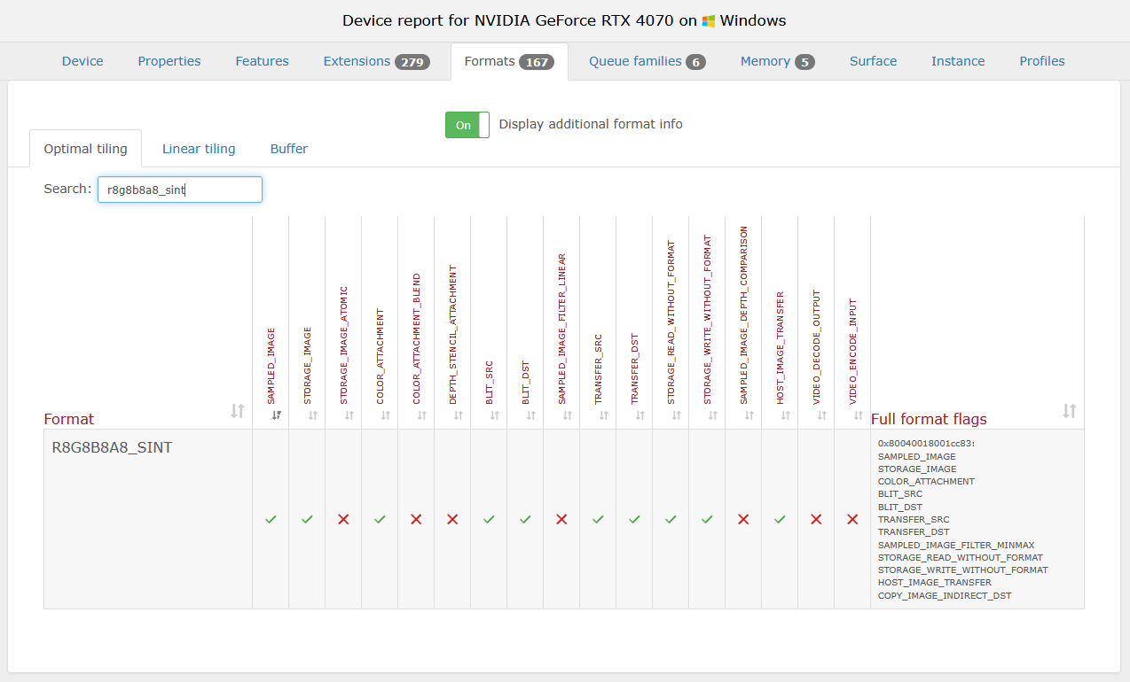This screenshot has height=682, width=1130.
Task: Sort by TRANSFER_DST column
Action: click(640, 415)
